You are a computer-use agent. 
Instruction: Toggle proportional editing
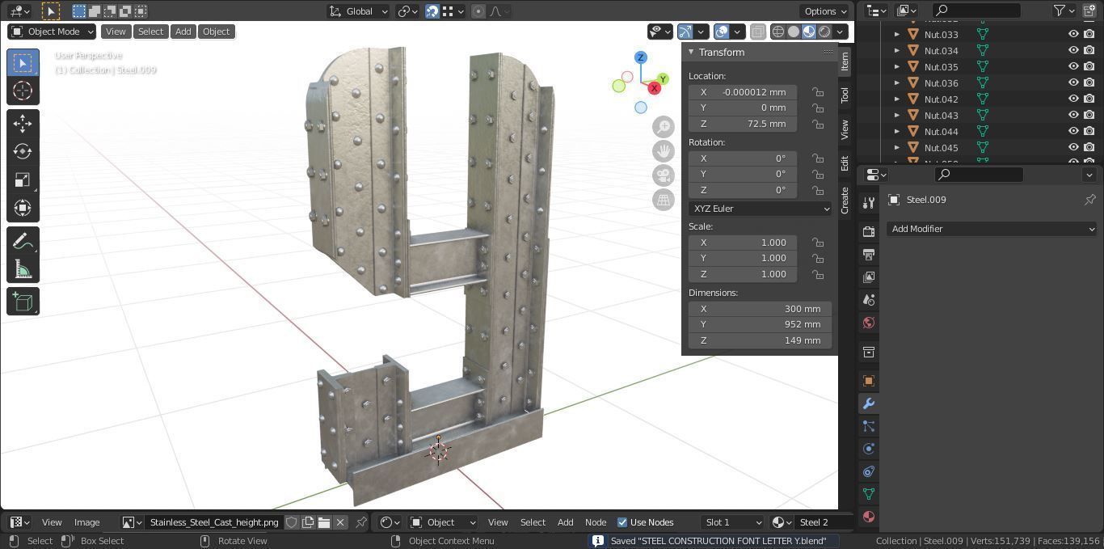tap(478, 11)
